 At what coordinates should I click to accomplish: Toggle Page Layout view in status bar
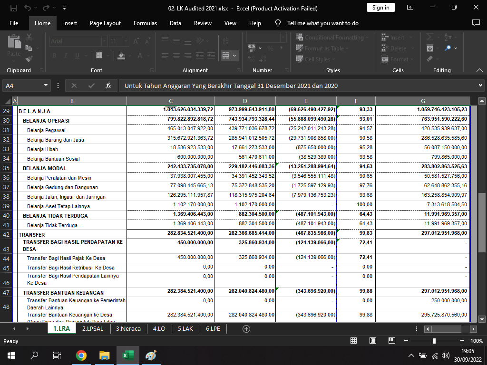(373, 341)
